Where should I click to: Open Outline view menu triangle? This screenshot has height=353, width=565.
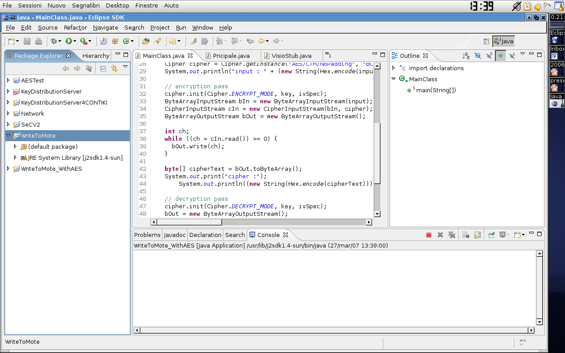click(523, 54)
